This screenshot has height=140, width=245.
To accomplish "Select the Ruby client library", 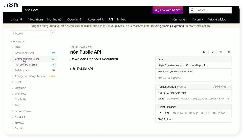I will tap(178, 113).
